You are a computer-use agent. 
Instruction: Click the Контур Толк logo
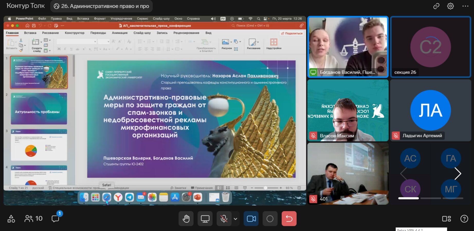tap(25, 6)
